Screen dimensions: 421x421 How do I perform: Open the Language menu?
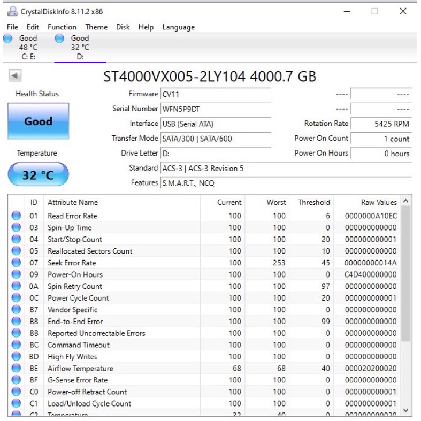tap(178, 27)
